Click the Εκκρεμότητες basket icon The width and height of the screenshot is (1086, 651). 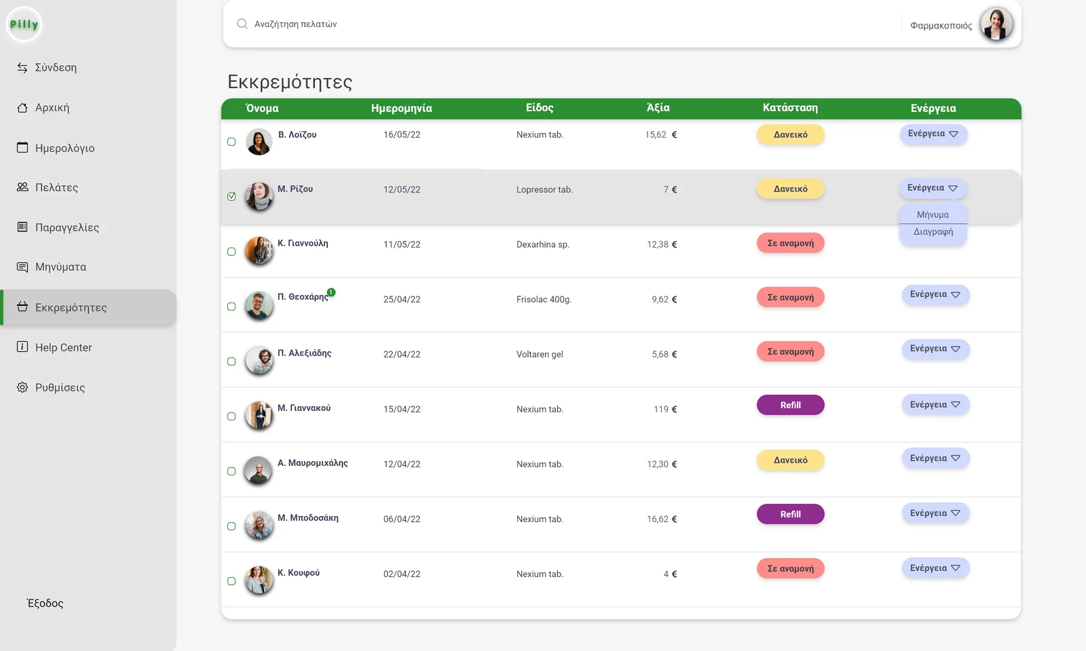point(22,307)
